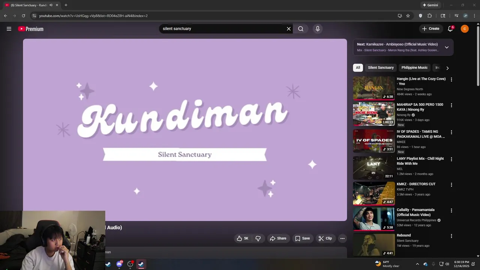The width and height of the screenshot is (480, 270).
Task: Open more actions ellipsis under the video
Action: pyautogui.click(x=342, y=238)
